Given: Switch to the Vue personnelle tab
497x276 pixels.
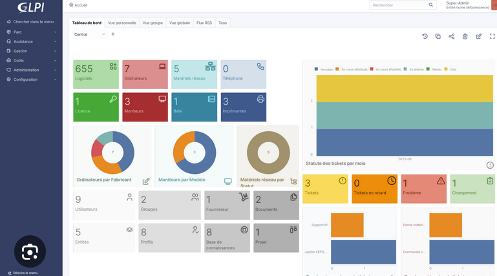Looking at the screenshot, I should pos(121,23).
